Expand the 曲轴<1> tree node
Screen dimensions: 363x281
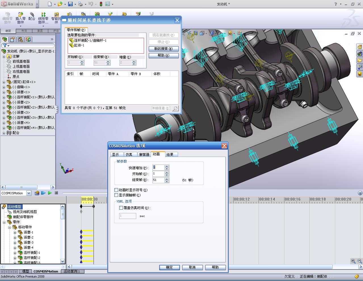(4, 87)
